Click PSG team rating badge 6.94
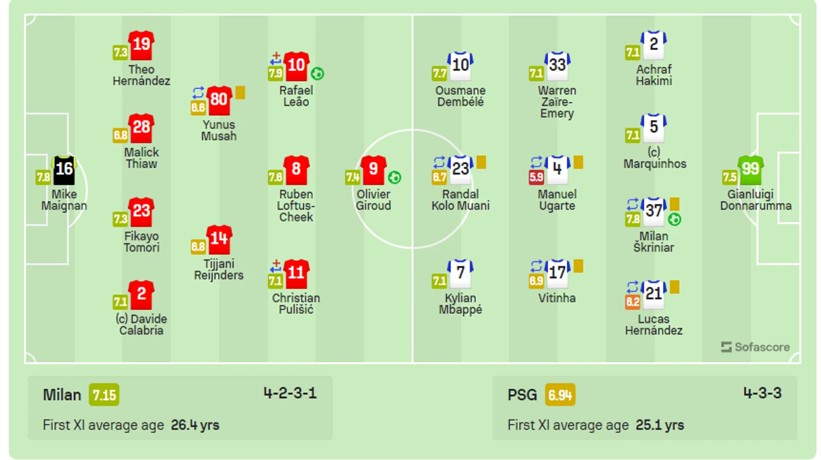 [x=560, y=395]
